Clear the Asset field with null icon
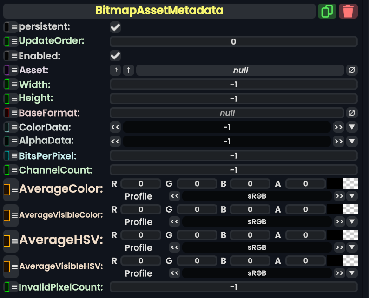This screenshot has width=369, height=298. click(352, 70)
